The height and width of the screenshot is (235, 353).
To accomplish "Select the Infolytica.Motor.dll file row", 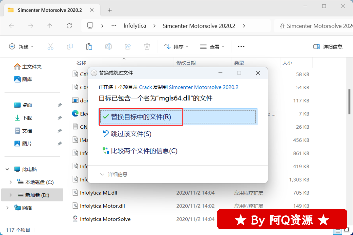I will [x=191, y=206].
